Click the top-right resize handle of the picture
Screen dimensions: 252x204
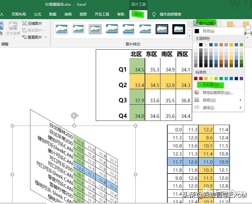[x=135, y=126]
